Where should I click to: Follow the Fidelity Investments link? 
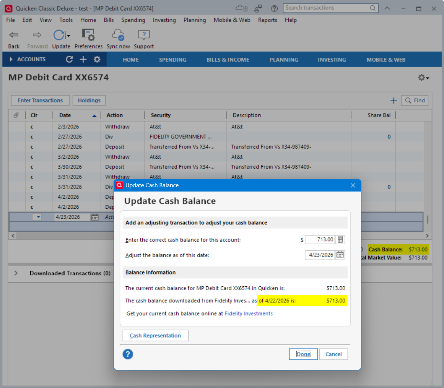coord(248,313)
